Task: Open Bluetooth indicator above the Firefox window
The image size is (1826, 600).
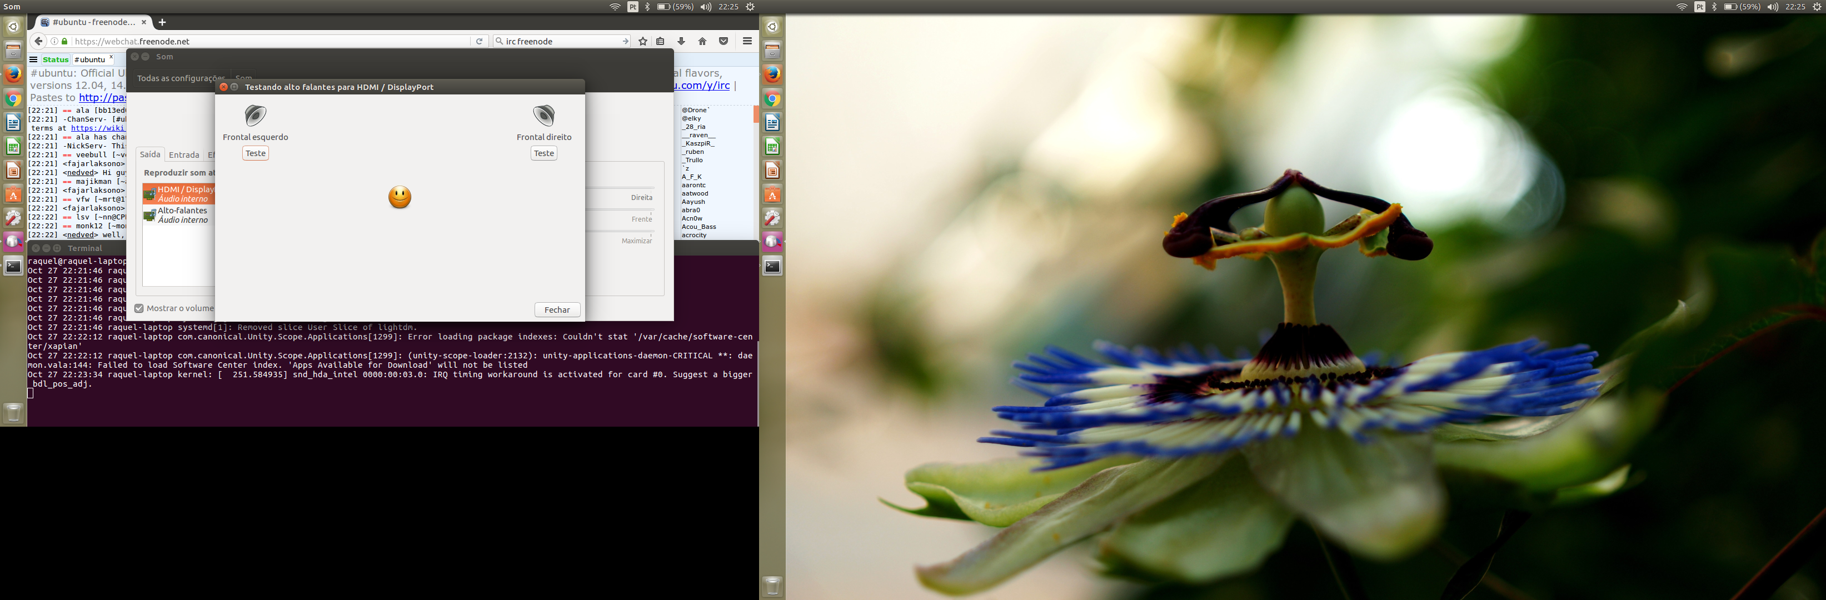Action: [x=647, y=6]
